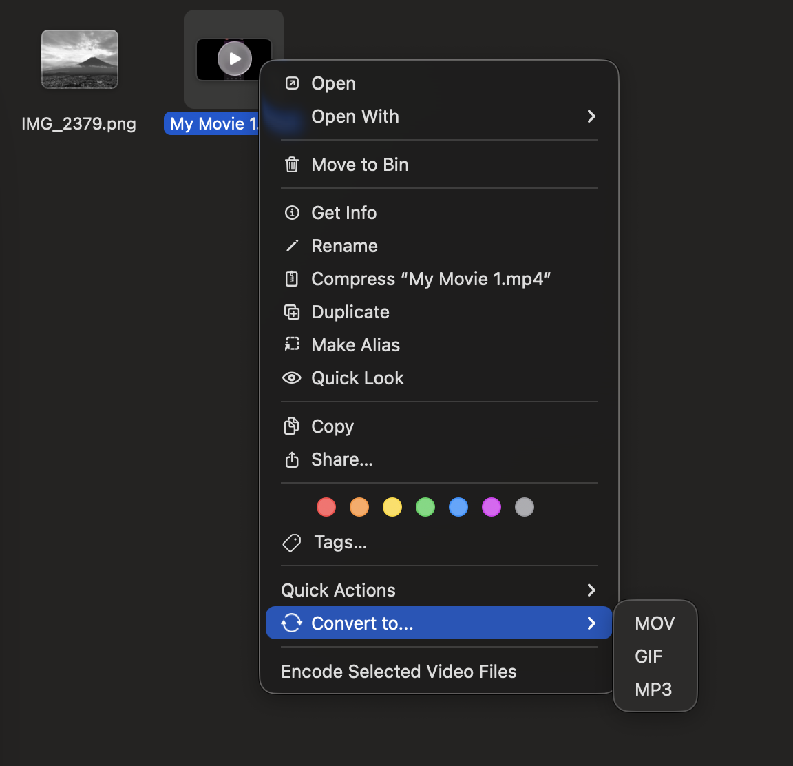The width and height of the screenshot is (793, 766).
Task: Click the IMG_2379.png mountain thumbnail
Action: coord(79,59)
